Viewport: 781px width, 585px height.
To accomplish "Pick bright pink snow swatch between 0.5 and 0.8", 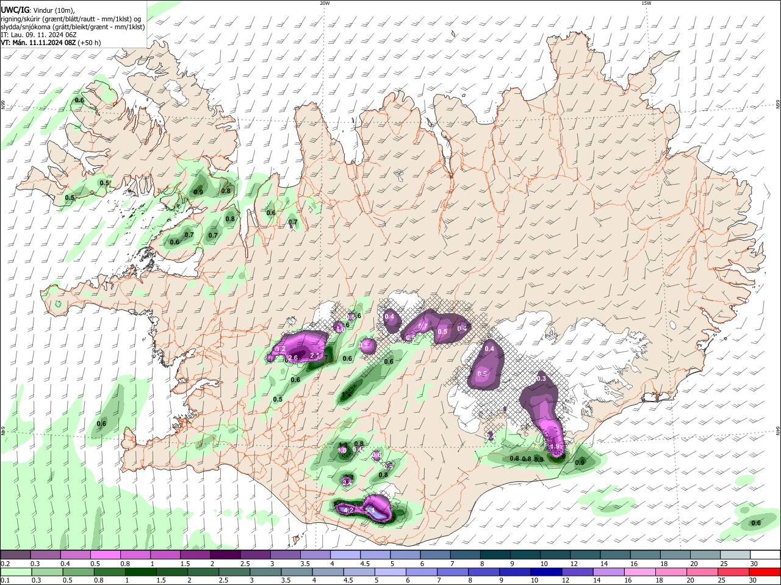I will click(x=105, y=555).
